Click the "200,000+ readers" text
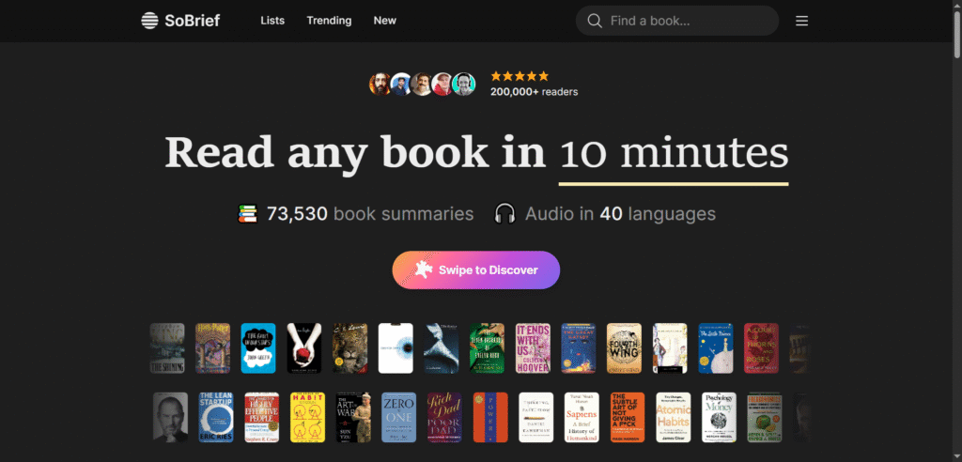 coord(534,92)
